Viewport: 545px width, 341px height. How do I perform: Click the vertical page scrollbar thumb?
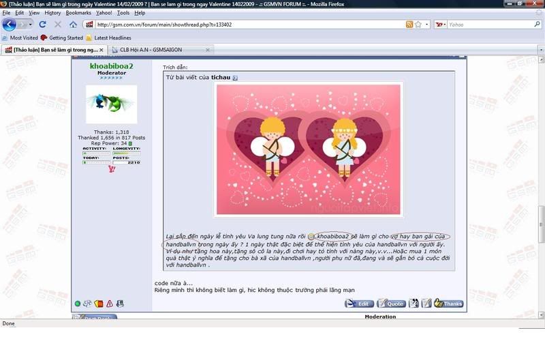[x=541, y=224]
